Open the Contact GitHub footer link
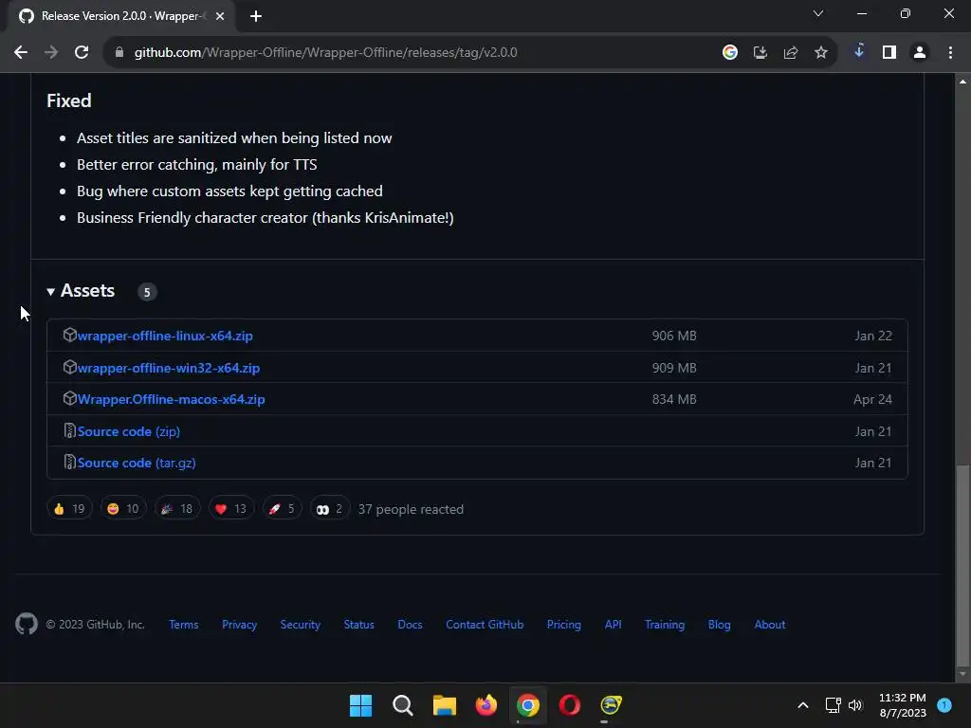 pos(485,625)
